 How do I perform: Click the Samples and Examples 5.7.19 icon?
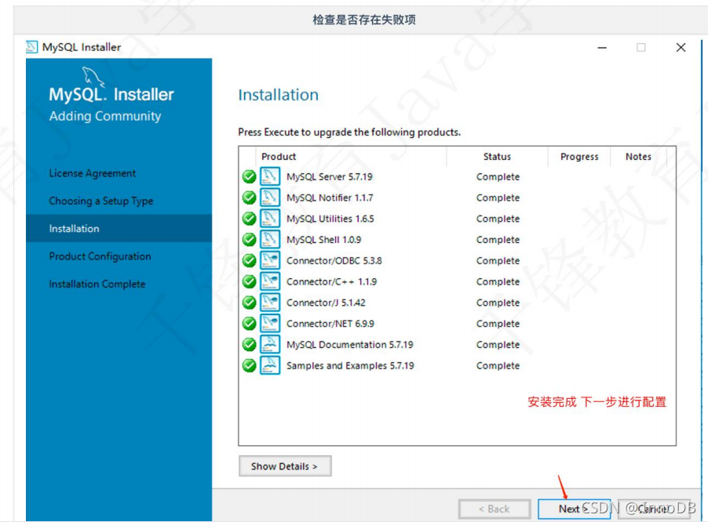pyautogui.click(x=270, y=365)
